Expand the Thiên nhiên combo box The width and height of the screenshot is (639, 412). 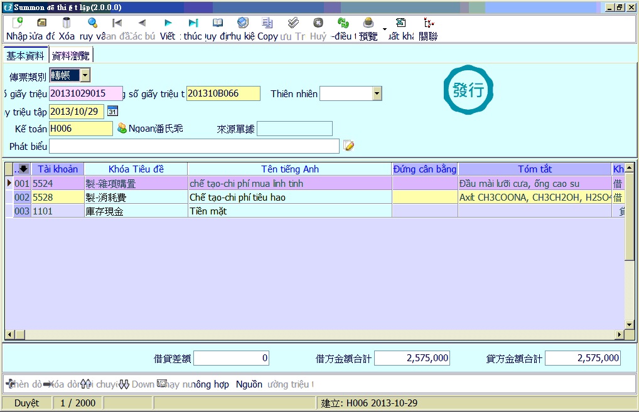(377, 94)
